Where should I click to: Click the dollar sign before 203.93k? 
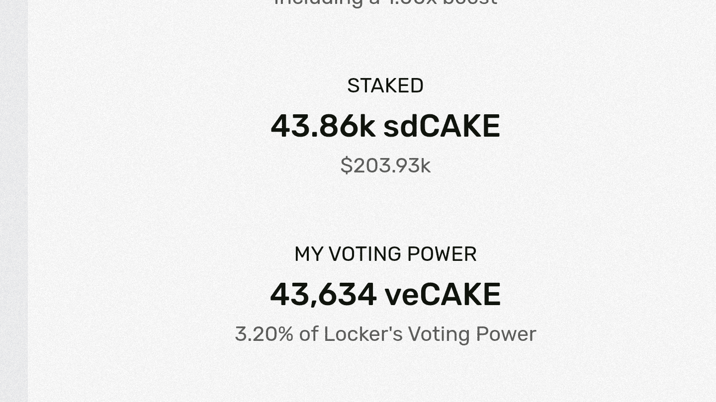click(346, 165)
